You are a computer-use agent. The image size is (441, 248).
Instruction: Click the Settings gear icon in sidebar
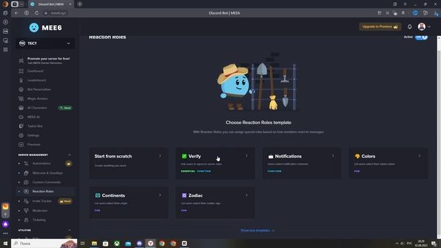21,135
